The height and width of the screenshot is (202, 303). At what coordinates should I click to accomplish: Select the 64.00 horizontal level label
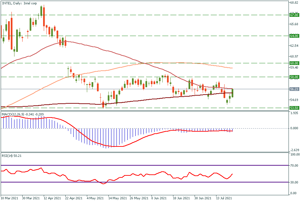point(294,36)
